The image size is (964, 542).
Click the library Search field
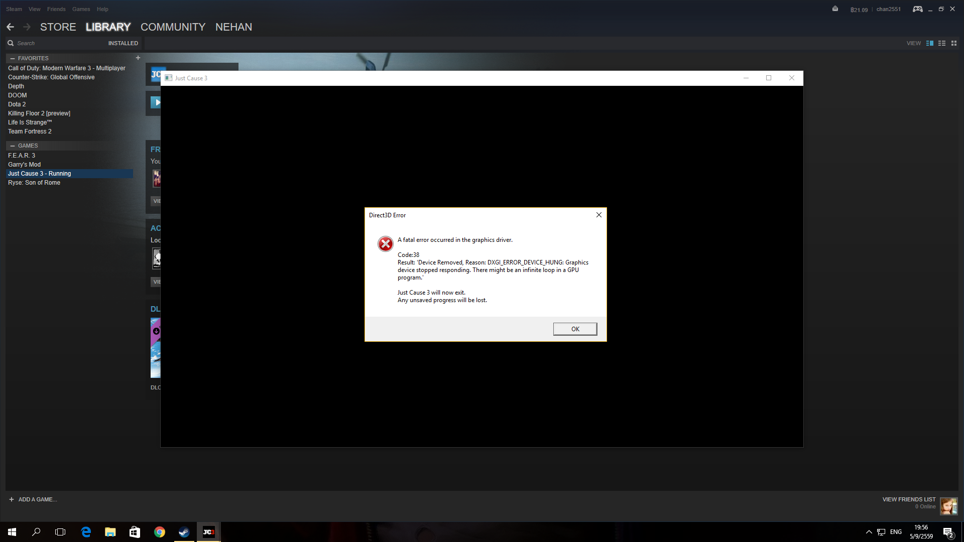[x=55, y=43]
